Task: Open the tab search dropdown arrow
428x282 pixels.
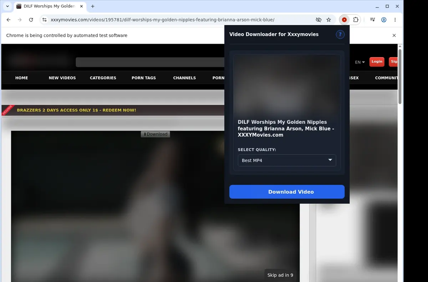Action: 7,6
